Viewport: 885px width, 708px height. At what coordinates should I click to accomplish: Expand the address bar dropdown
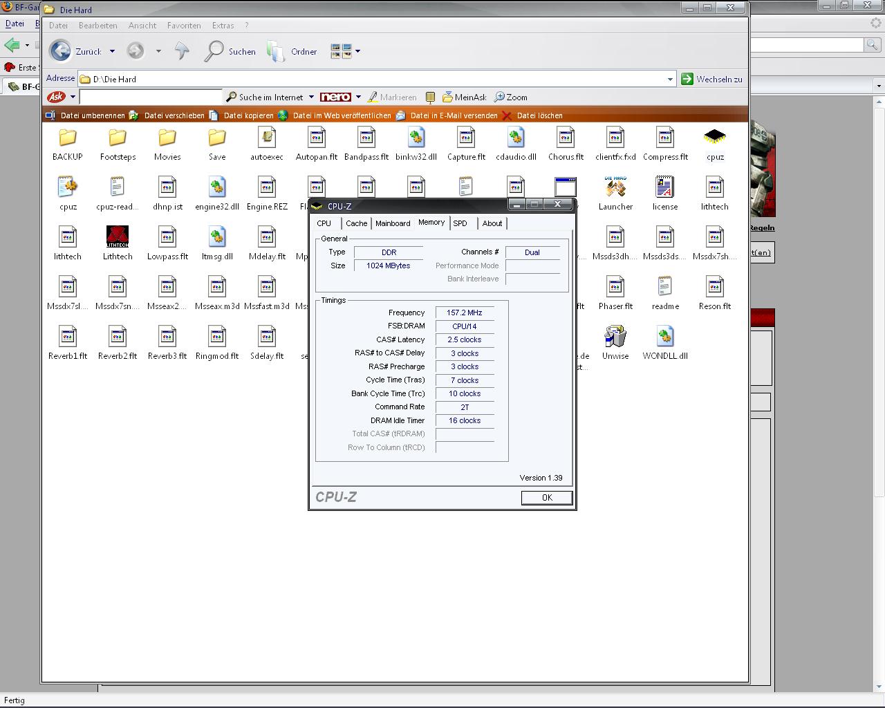(x=669, y=79)
